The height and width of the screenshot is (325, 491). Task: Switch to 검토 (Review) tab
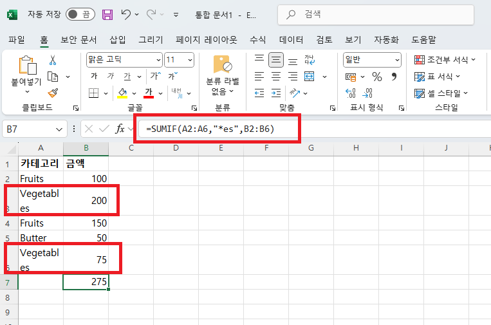pyautogui.click(x=324, y=40)
